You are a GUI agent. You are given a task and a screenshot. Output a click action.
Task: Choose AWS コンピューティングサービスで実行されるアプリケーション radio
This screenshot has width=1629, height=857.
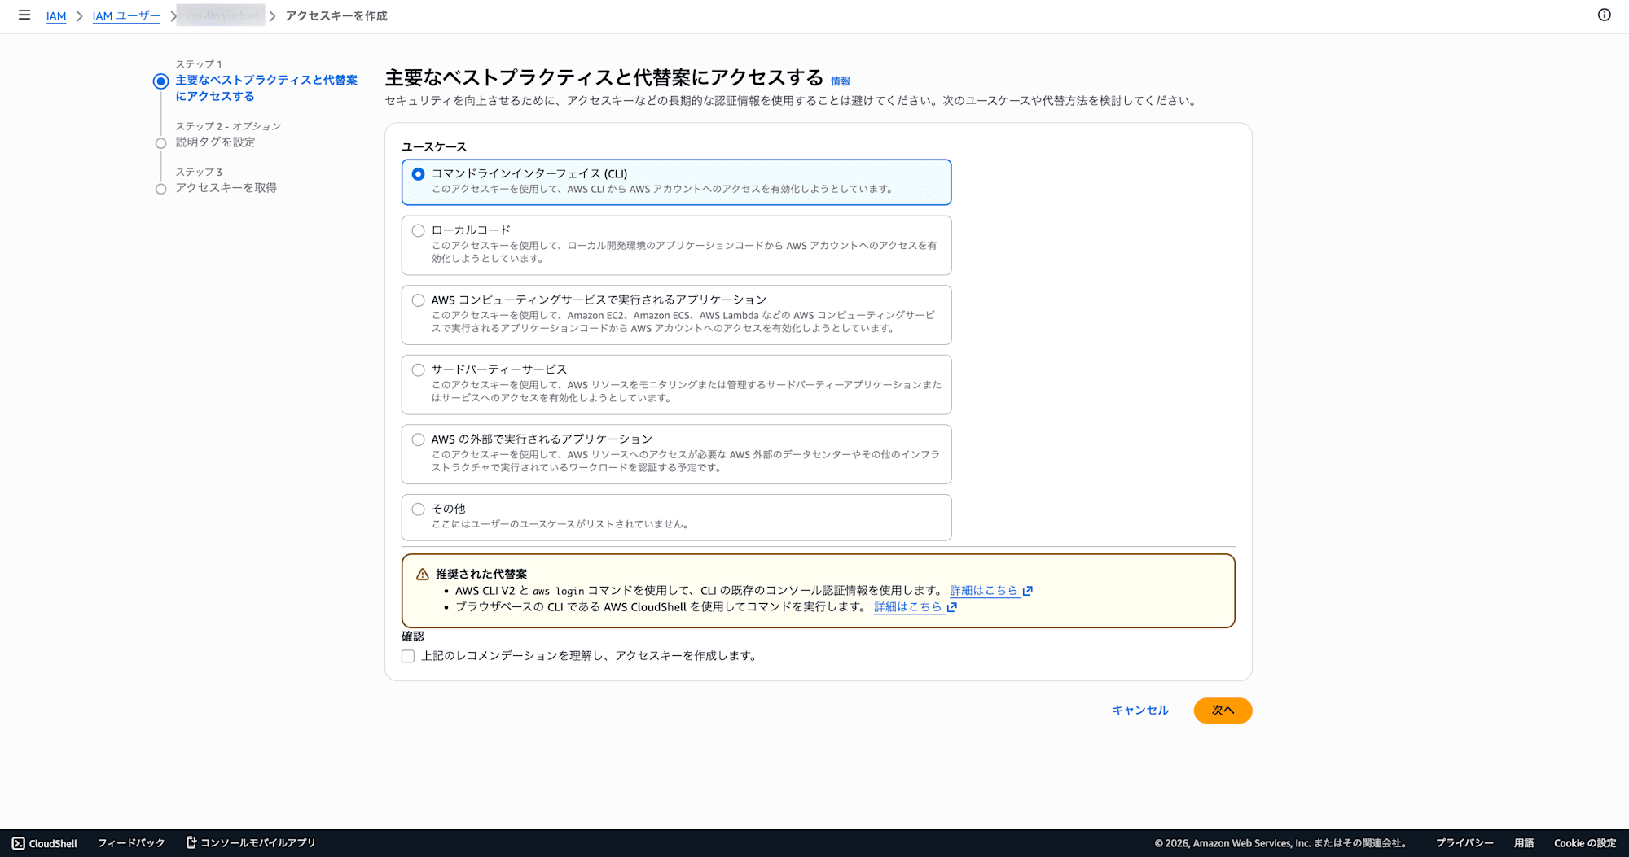(418, 300)
